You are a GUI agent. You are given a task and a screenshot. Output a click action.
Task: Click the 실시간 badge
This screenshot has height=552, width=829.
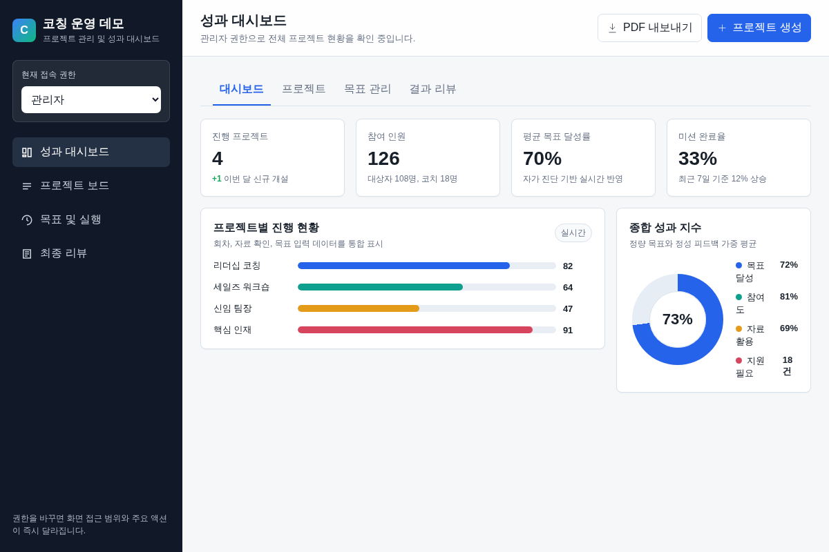click(x=573, y=233)
